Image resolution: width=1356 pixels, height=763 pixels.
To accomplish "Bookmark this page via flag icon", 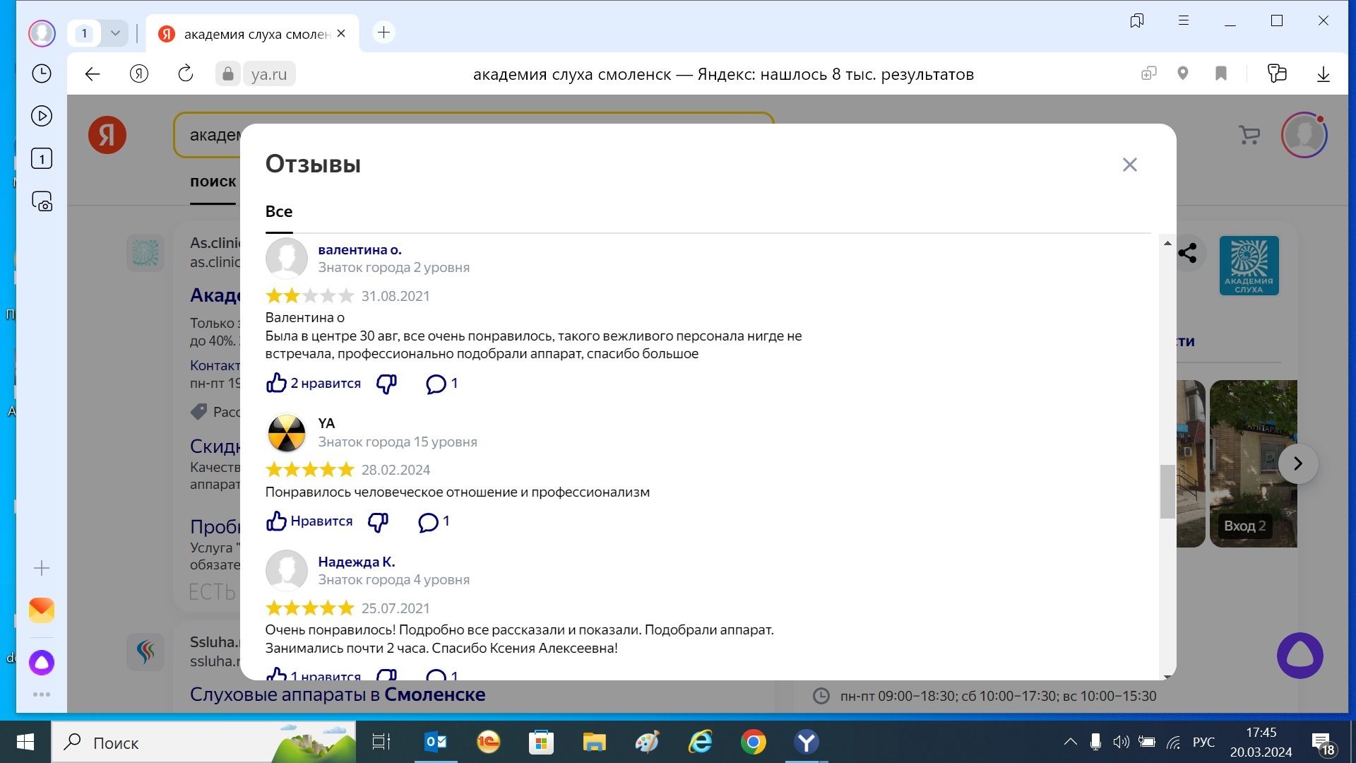I will 1220,73.
